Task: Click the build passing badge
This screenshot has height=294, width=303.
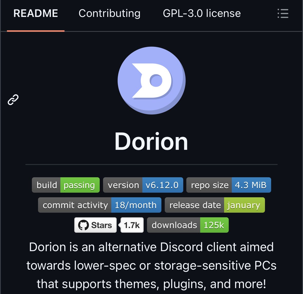Action: coord(66,185)
